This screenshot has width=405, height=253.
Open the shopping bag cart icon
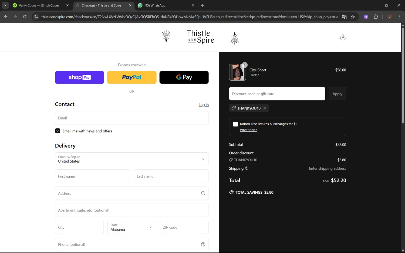(343, 37)
